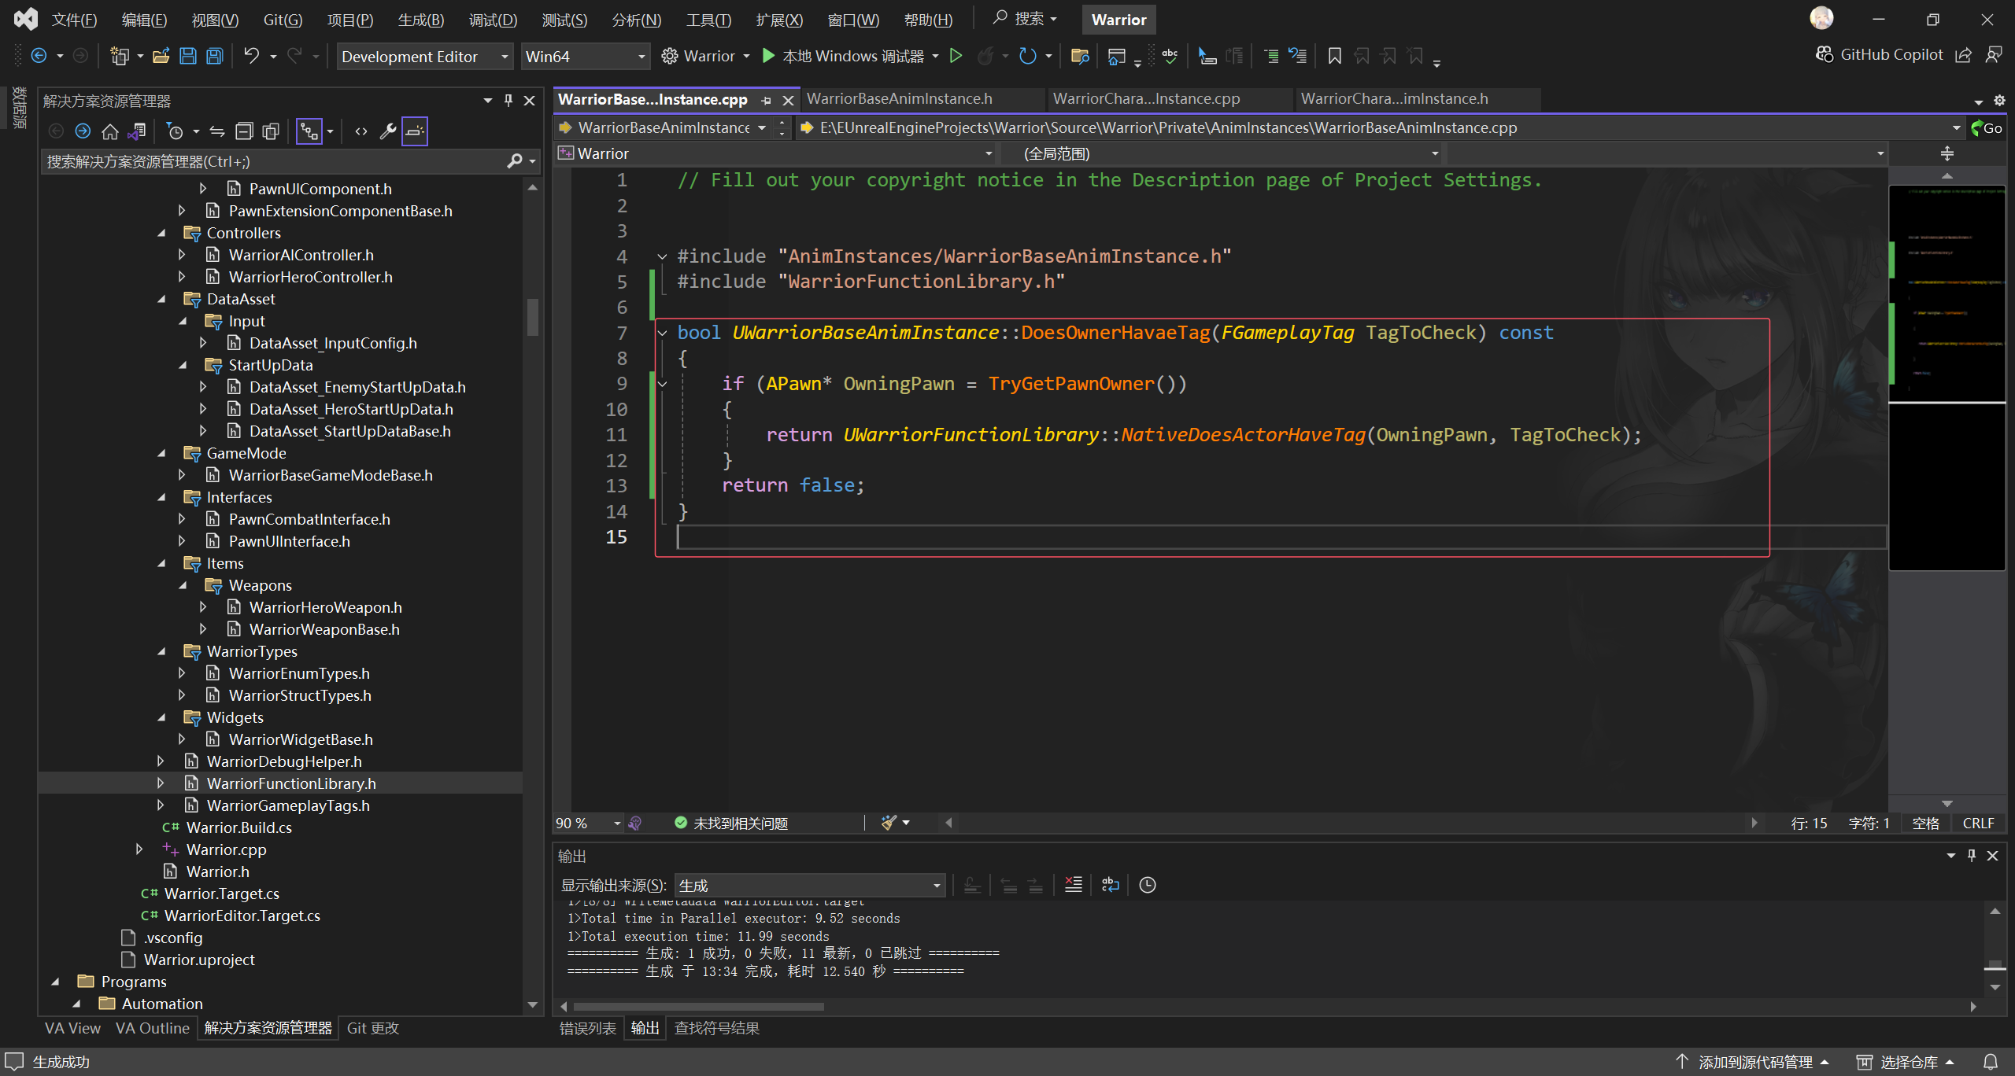Toggle word wrap icon in Output panel

pos(1110,885)
